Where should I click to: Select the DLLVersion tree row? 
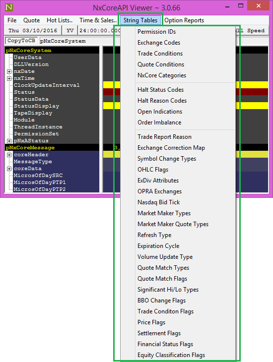(31, 64)
